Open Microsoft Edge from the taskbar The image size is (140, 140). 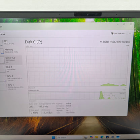(x=102, y=137)
